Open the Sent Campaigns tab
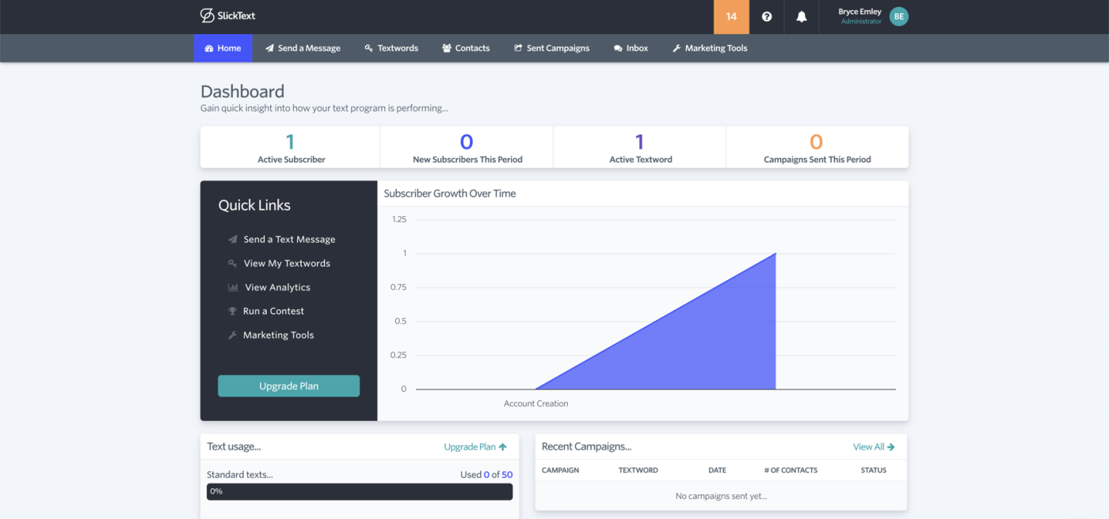1109x519 pixels. click(x=551, y=48)
